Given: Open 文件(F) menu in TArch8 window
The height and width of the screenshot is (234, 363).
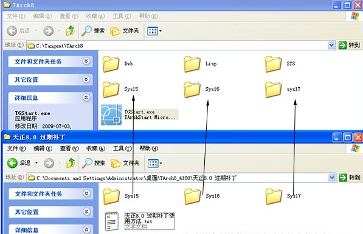Looking at the screenshot, I should (16, 16).
